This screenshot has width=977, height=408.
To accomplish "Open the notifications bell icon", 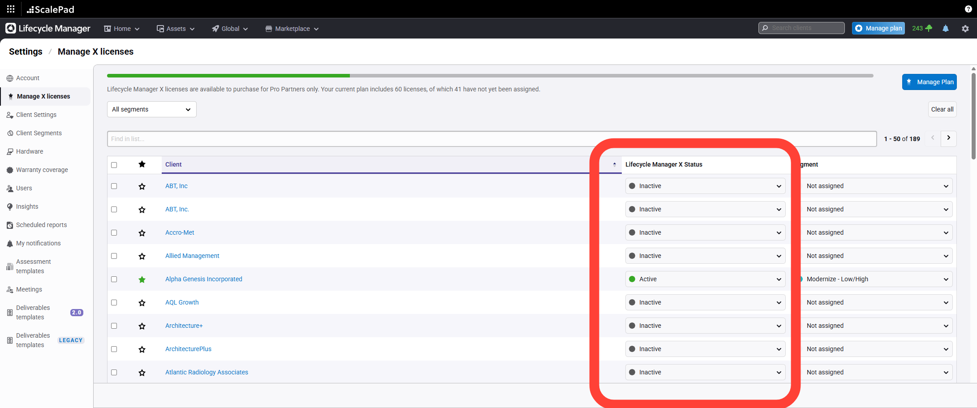I will tap(945, 28).
